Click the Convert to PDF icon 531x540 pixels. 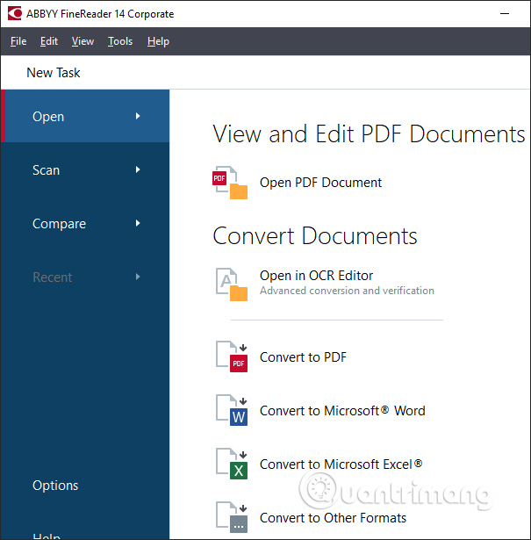[x=231, y=356]
